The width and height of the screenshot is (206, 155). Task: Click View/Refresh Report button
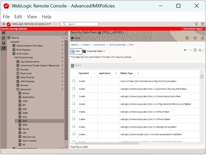click(x=193, y=29)
